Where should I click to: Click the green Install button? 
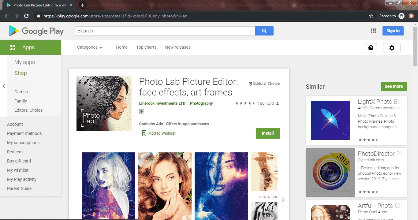point(268,133)
